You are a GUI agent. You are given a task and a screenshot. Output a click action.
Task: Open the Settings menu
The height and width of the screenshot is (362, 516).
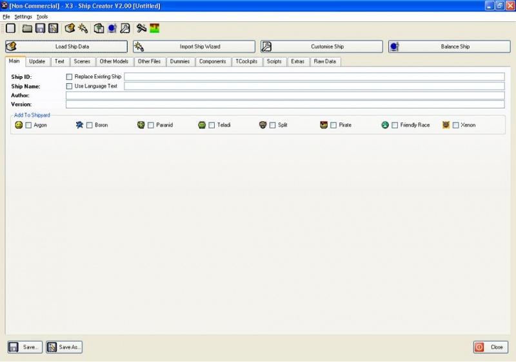pyautogui.click(x=23, y=17)
